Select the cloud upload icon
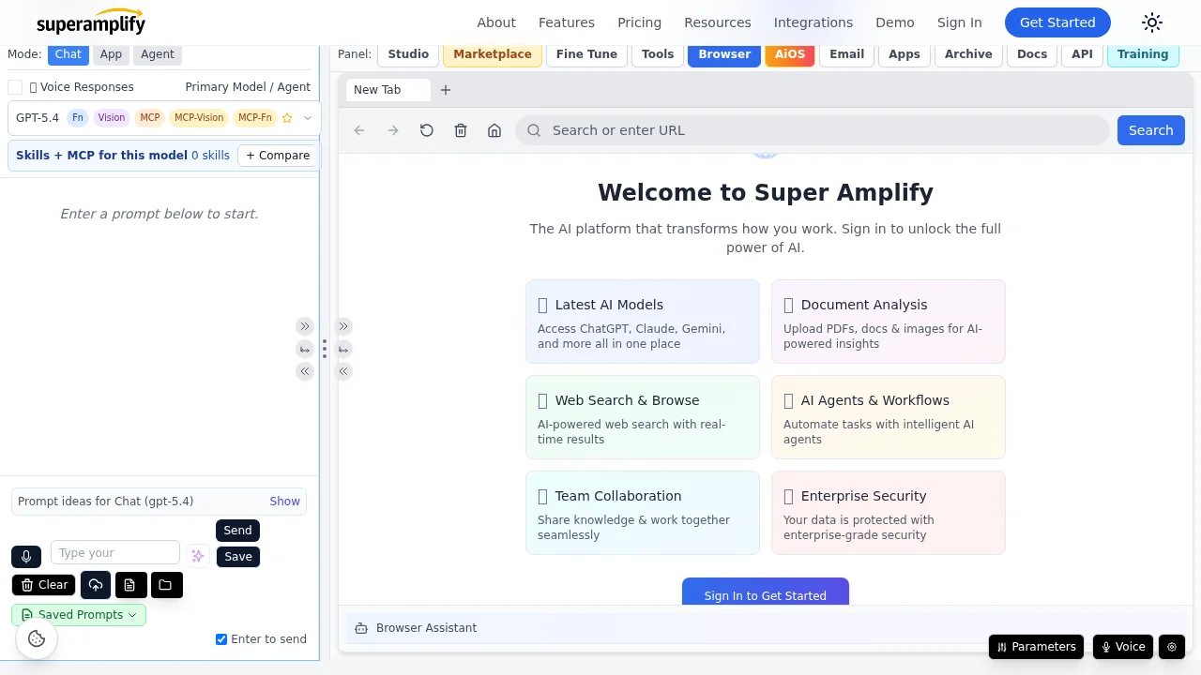Viewport: 1201px width, 675px height. pos(96,585)
